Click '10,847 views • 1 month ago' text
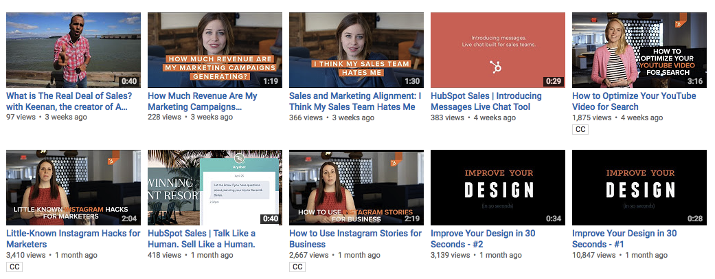 (620, 255)
